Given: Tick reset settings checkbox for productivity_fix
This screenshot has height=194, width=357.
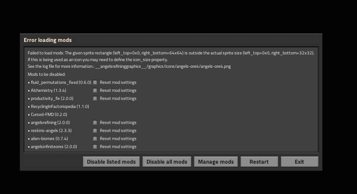Looking at the screenshot, I should click(95, 99).
